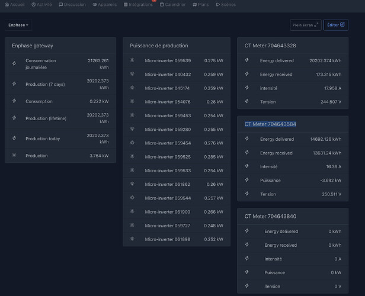Click sun icon of Micro-inverter 059544
The image size is (365, 296).
[132, 198]
